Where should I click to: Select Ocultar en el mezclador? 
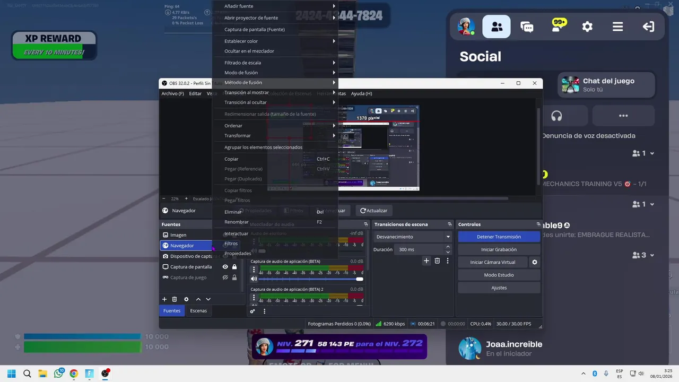point(275,51)
